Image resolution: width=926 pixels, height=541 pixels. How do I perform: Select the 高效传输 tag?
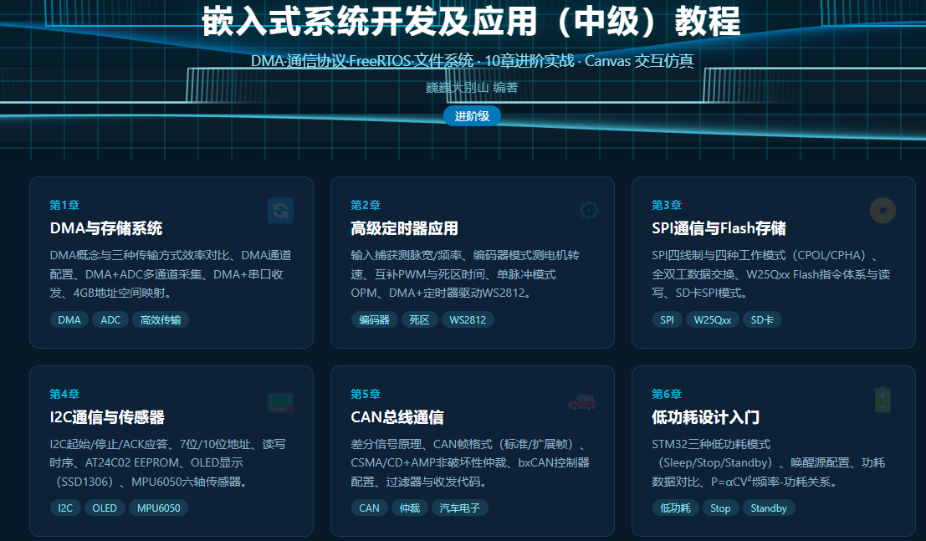[x=161, y=319]
